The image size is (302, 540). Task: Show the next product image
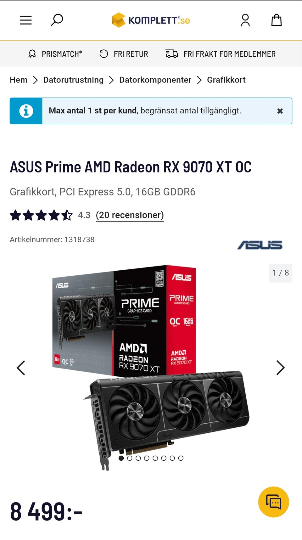point(280,368)
